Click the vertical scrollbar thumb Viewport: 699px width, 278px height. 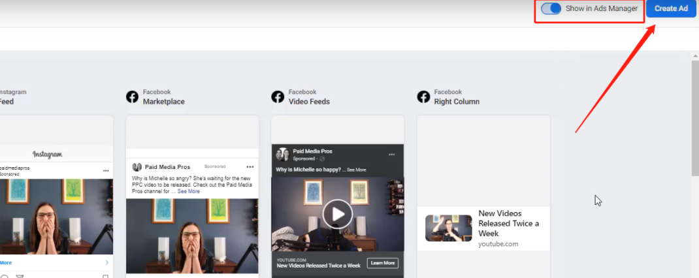(x=695, y=118)
